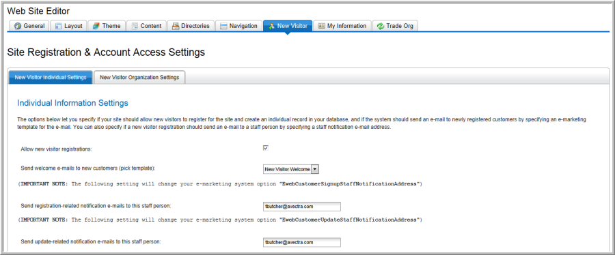Go to the My Information tab
The height and width of the screenshot is (255, 615).
[342, 26]
